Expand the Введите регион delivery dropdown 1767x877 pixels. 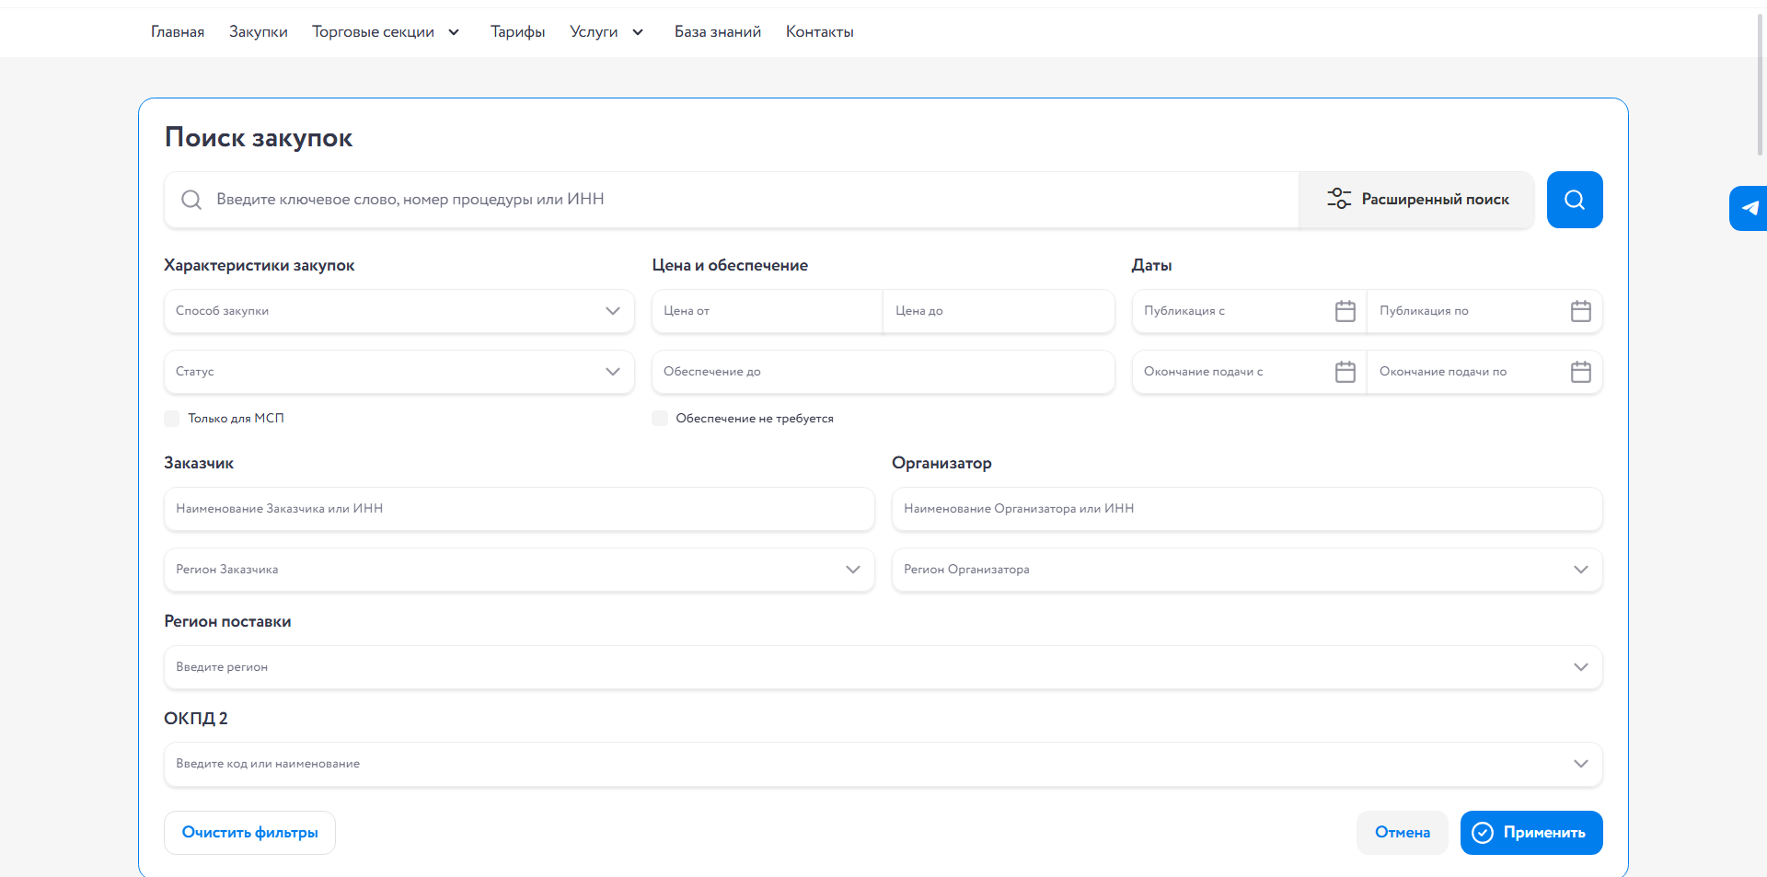1581,667
